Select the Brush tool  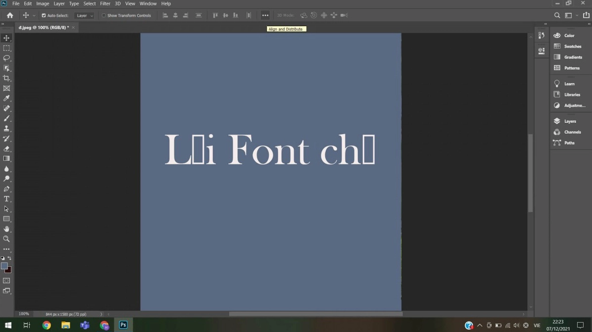[x=6, y=118]
